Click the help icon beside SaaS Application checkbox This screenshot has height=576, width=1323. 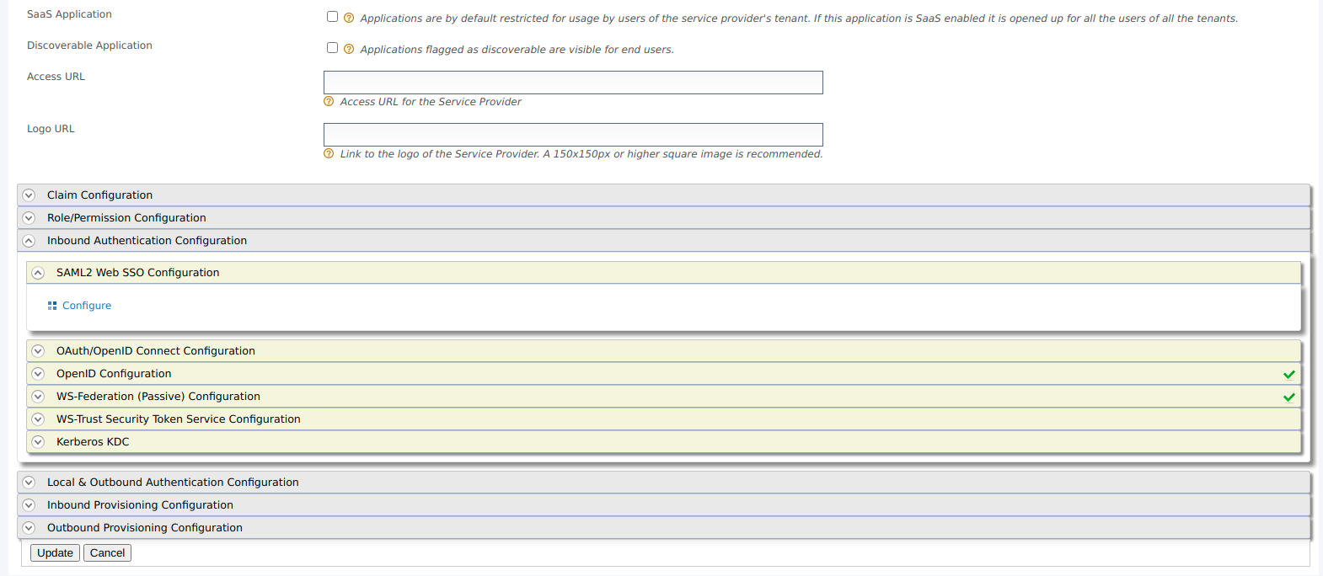349,17
